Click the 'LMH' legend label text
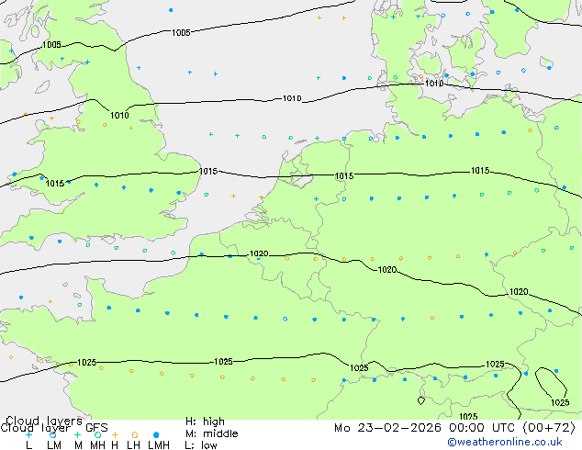This screenshot has width=582, height=450. (x=159, y=444)
